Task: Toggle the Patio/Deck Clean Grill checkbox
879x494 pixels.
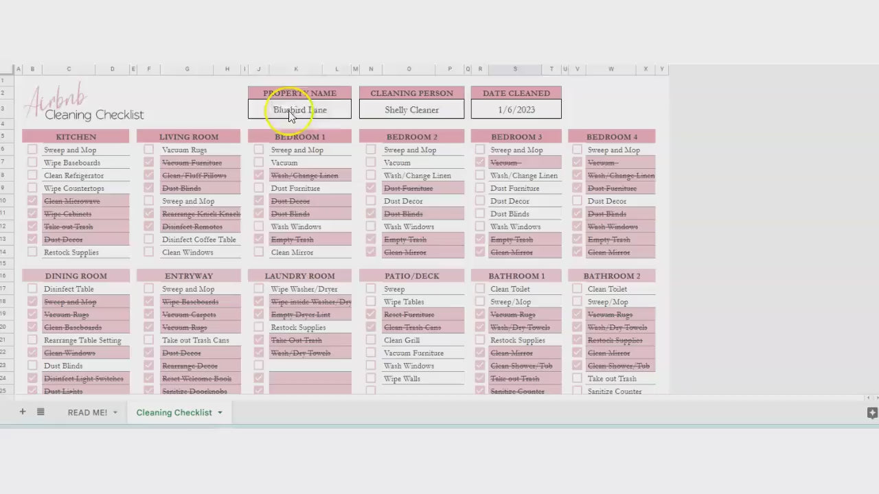Action: [x=371, y=340]
